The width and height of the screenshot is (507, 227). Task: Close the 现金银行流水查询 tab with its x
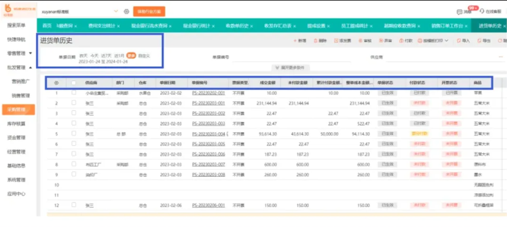170,26
